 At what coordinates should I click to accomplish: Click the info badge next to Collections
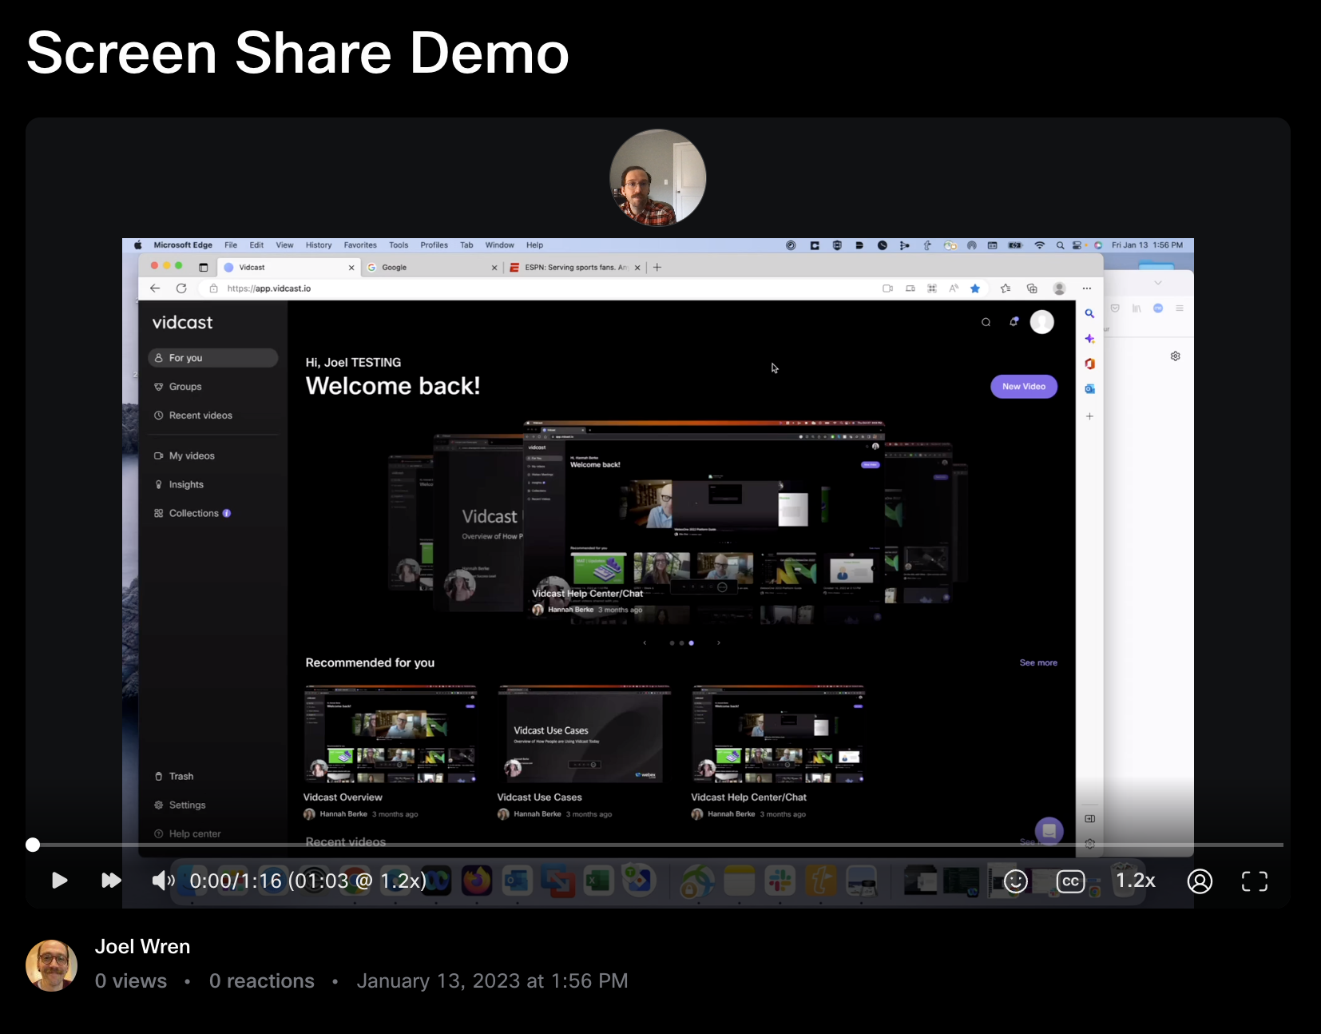pos(227,514)
